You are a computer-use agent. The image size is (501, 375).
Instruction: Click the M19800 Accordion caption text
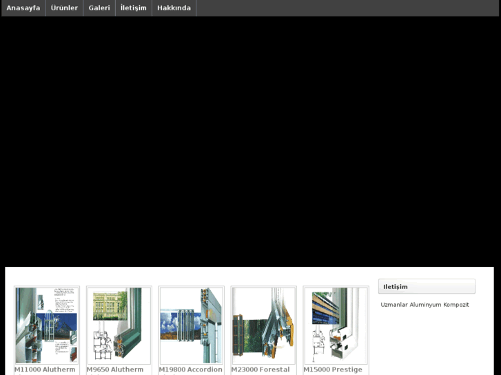[191, 369]
